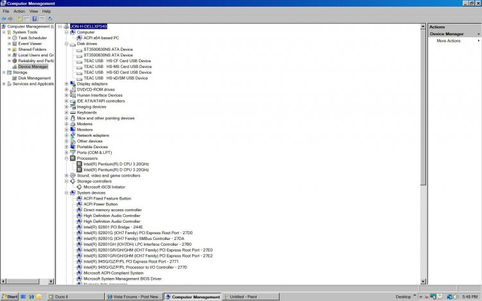The image size is (482, 301).
Task: Click More Actions in the Actions pane
Action: [x=449, y=41]
